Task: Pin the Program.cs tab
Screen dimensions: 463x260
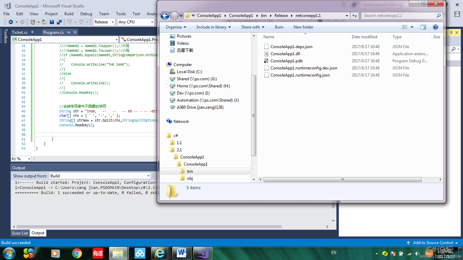Action: (68, 32)
